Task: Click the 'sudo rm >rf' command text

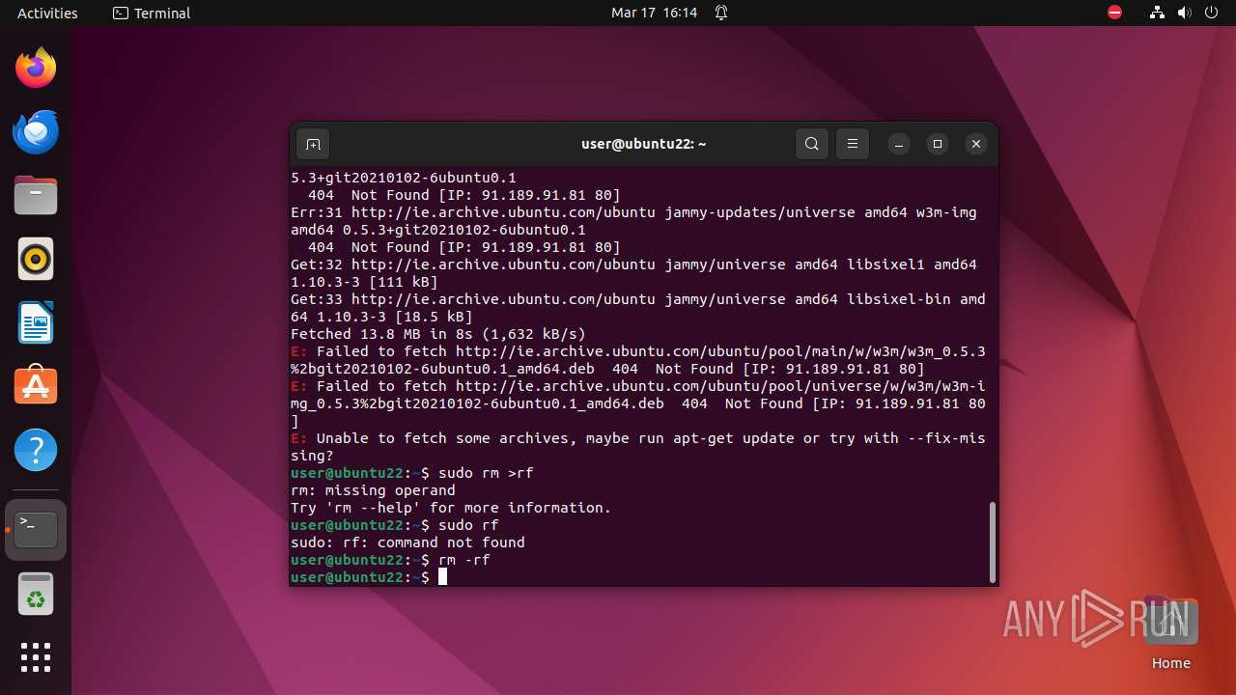Action: pyautogui.click(x=486, y=473)
